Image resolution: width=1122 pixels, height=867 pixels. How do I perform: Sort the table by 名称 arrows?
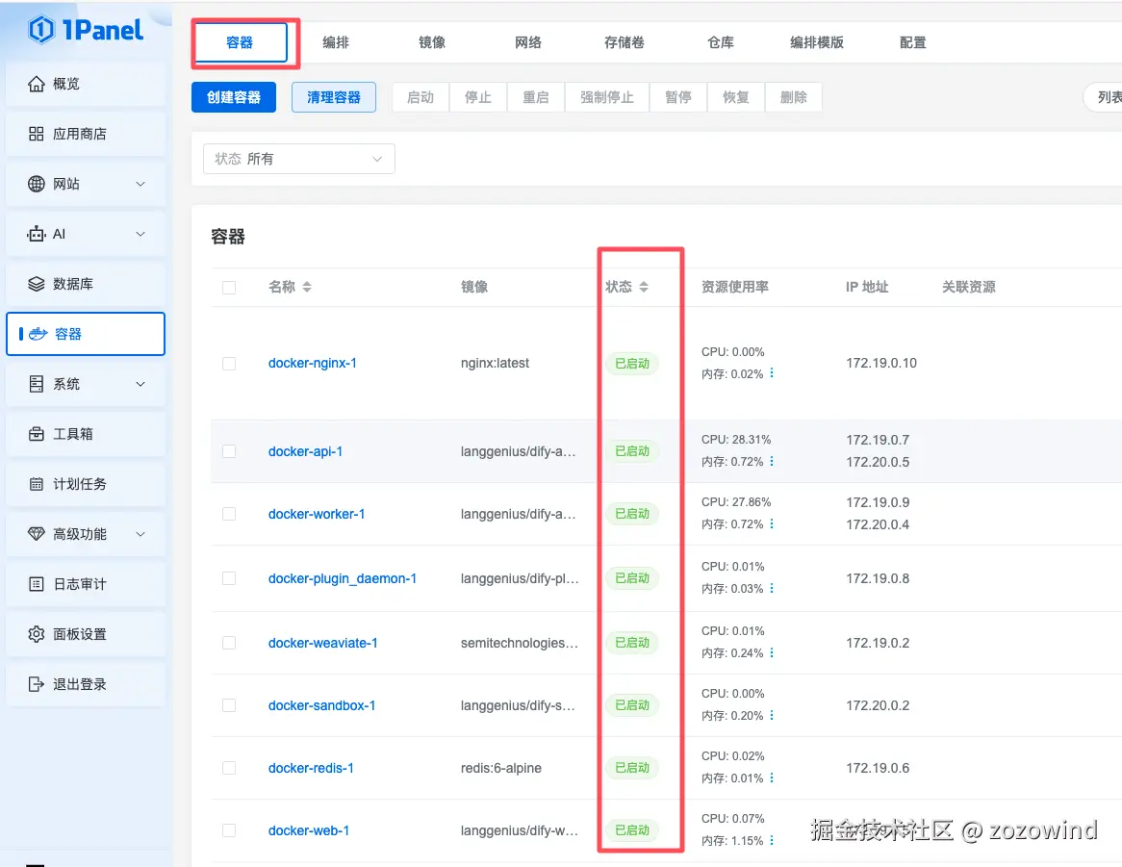pos(307,287)
